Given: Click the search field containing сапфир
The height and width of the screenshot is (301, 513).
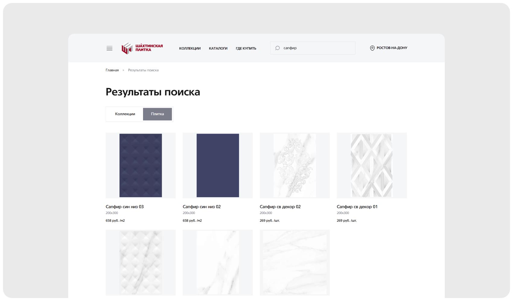Looking at the screenshot, I should point(317,48).
